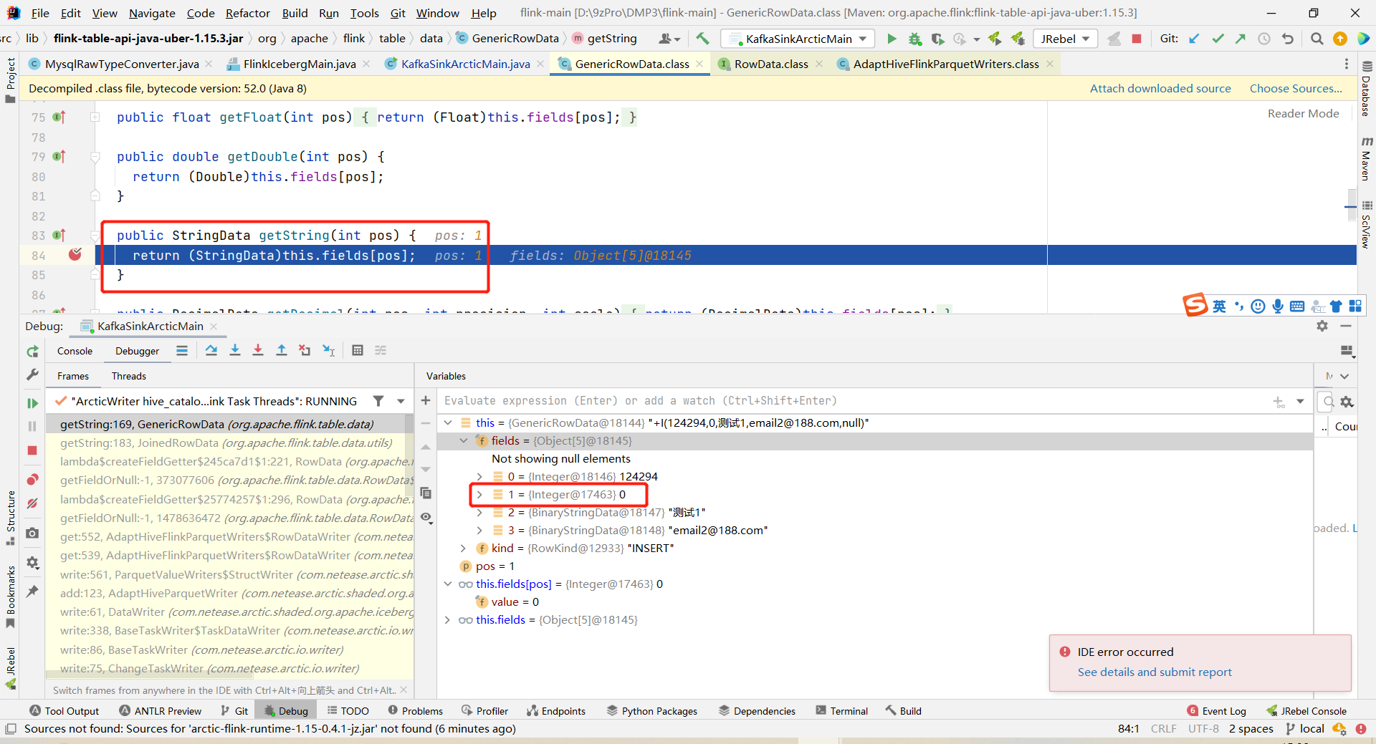The width and height of the screenshot is (1376, 744).
Task: Open the Git menu in the menu bar
Action: point(398,13)
